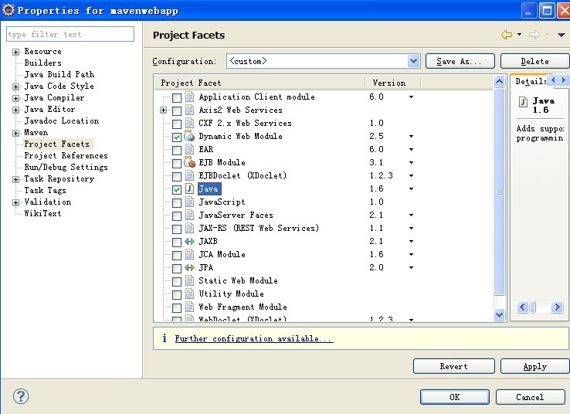
Task: Expand the Resource tree node
Action: [15, 52]
